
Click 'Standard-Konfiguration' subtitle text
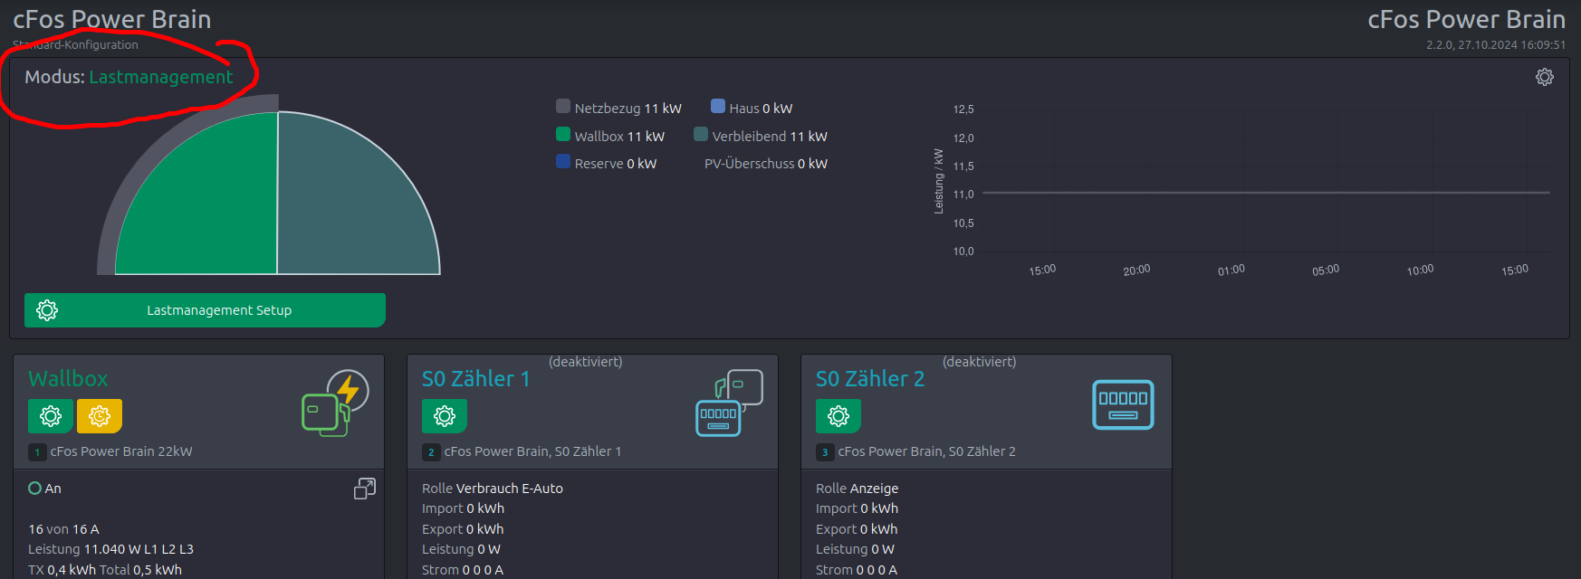(x=75, y=44)
